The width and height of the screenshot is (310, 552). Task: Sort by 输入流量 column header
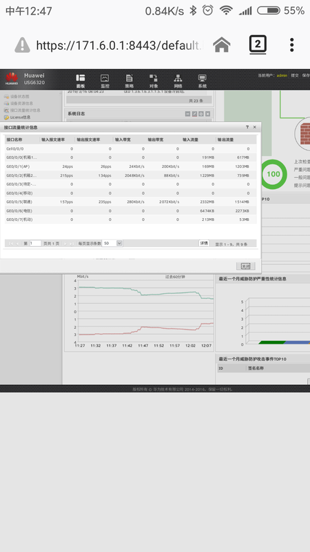click(198, 140)
